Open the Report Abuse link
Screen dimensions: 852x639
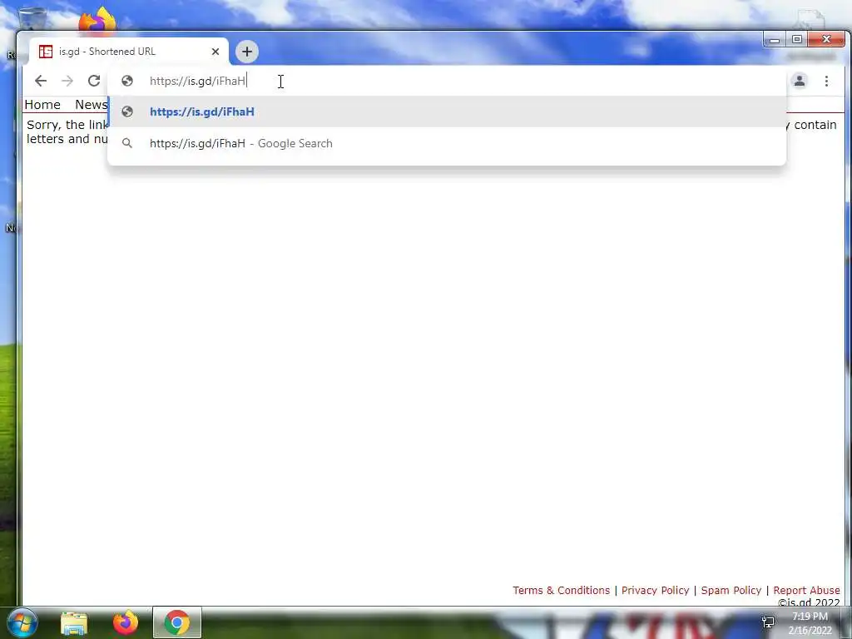coord(806,591)
